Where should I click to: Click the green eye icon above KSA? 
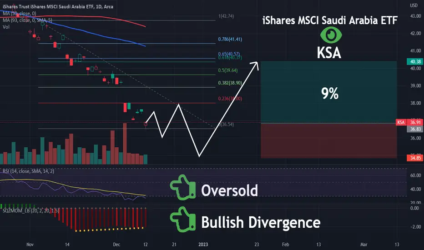[331, 35]
